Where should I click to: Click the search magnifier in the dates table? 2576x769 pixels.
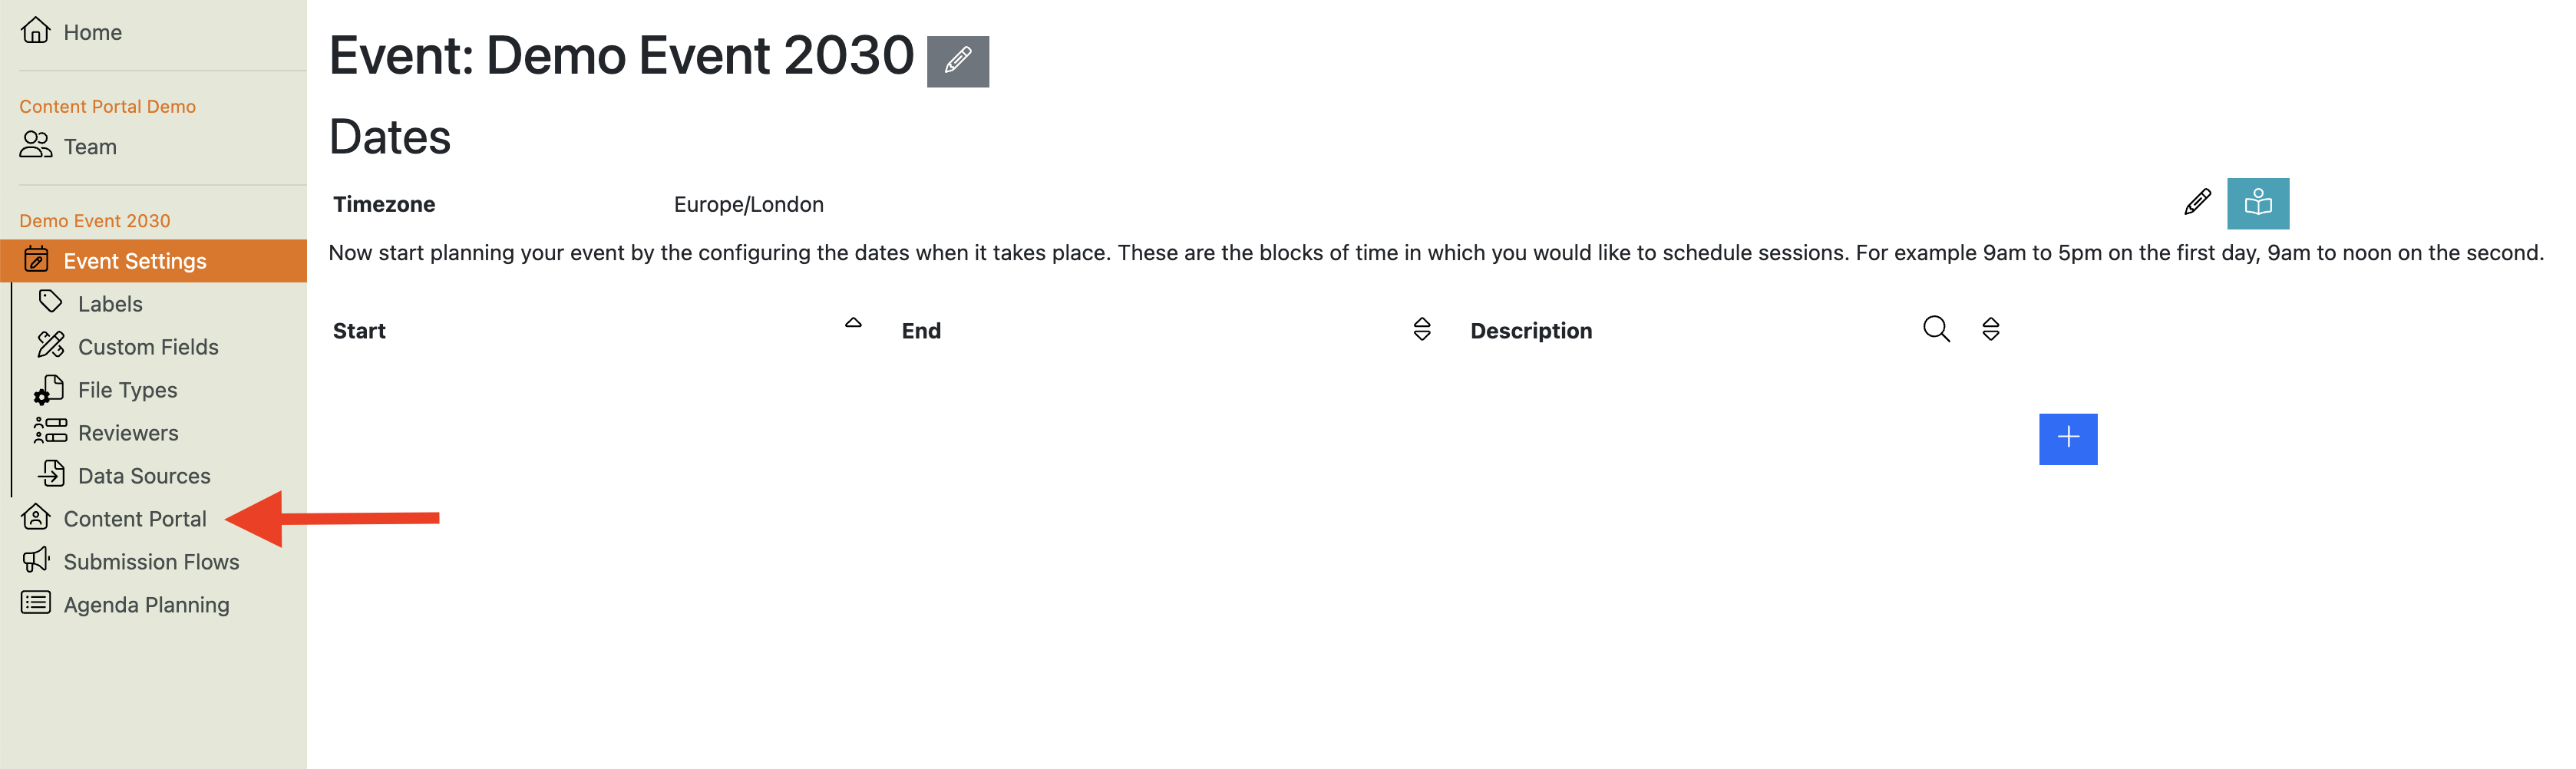pos(1936,329)
